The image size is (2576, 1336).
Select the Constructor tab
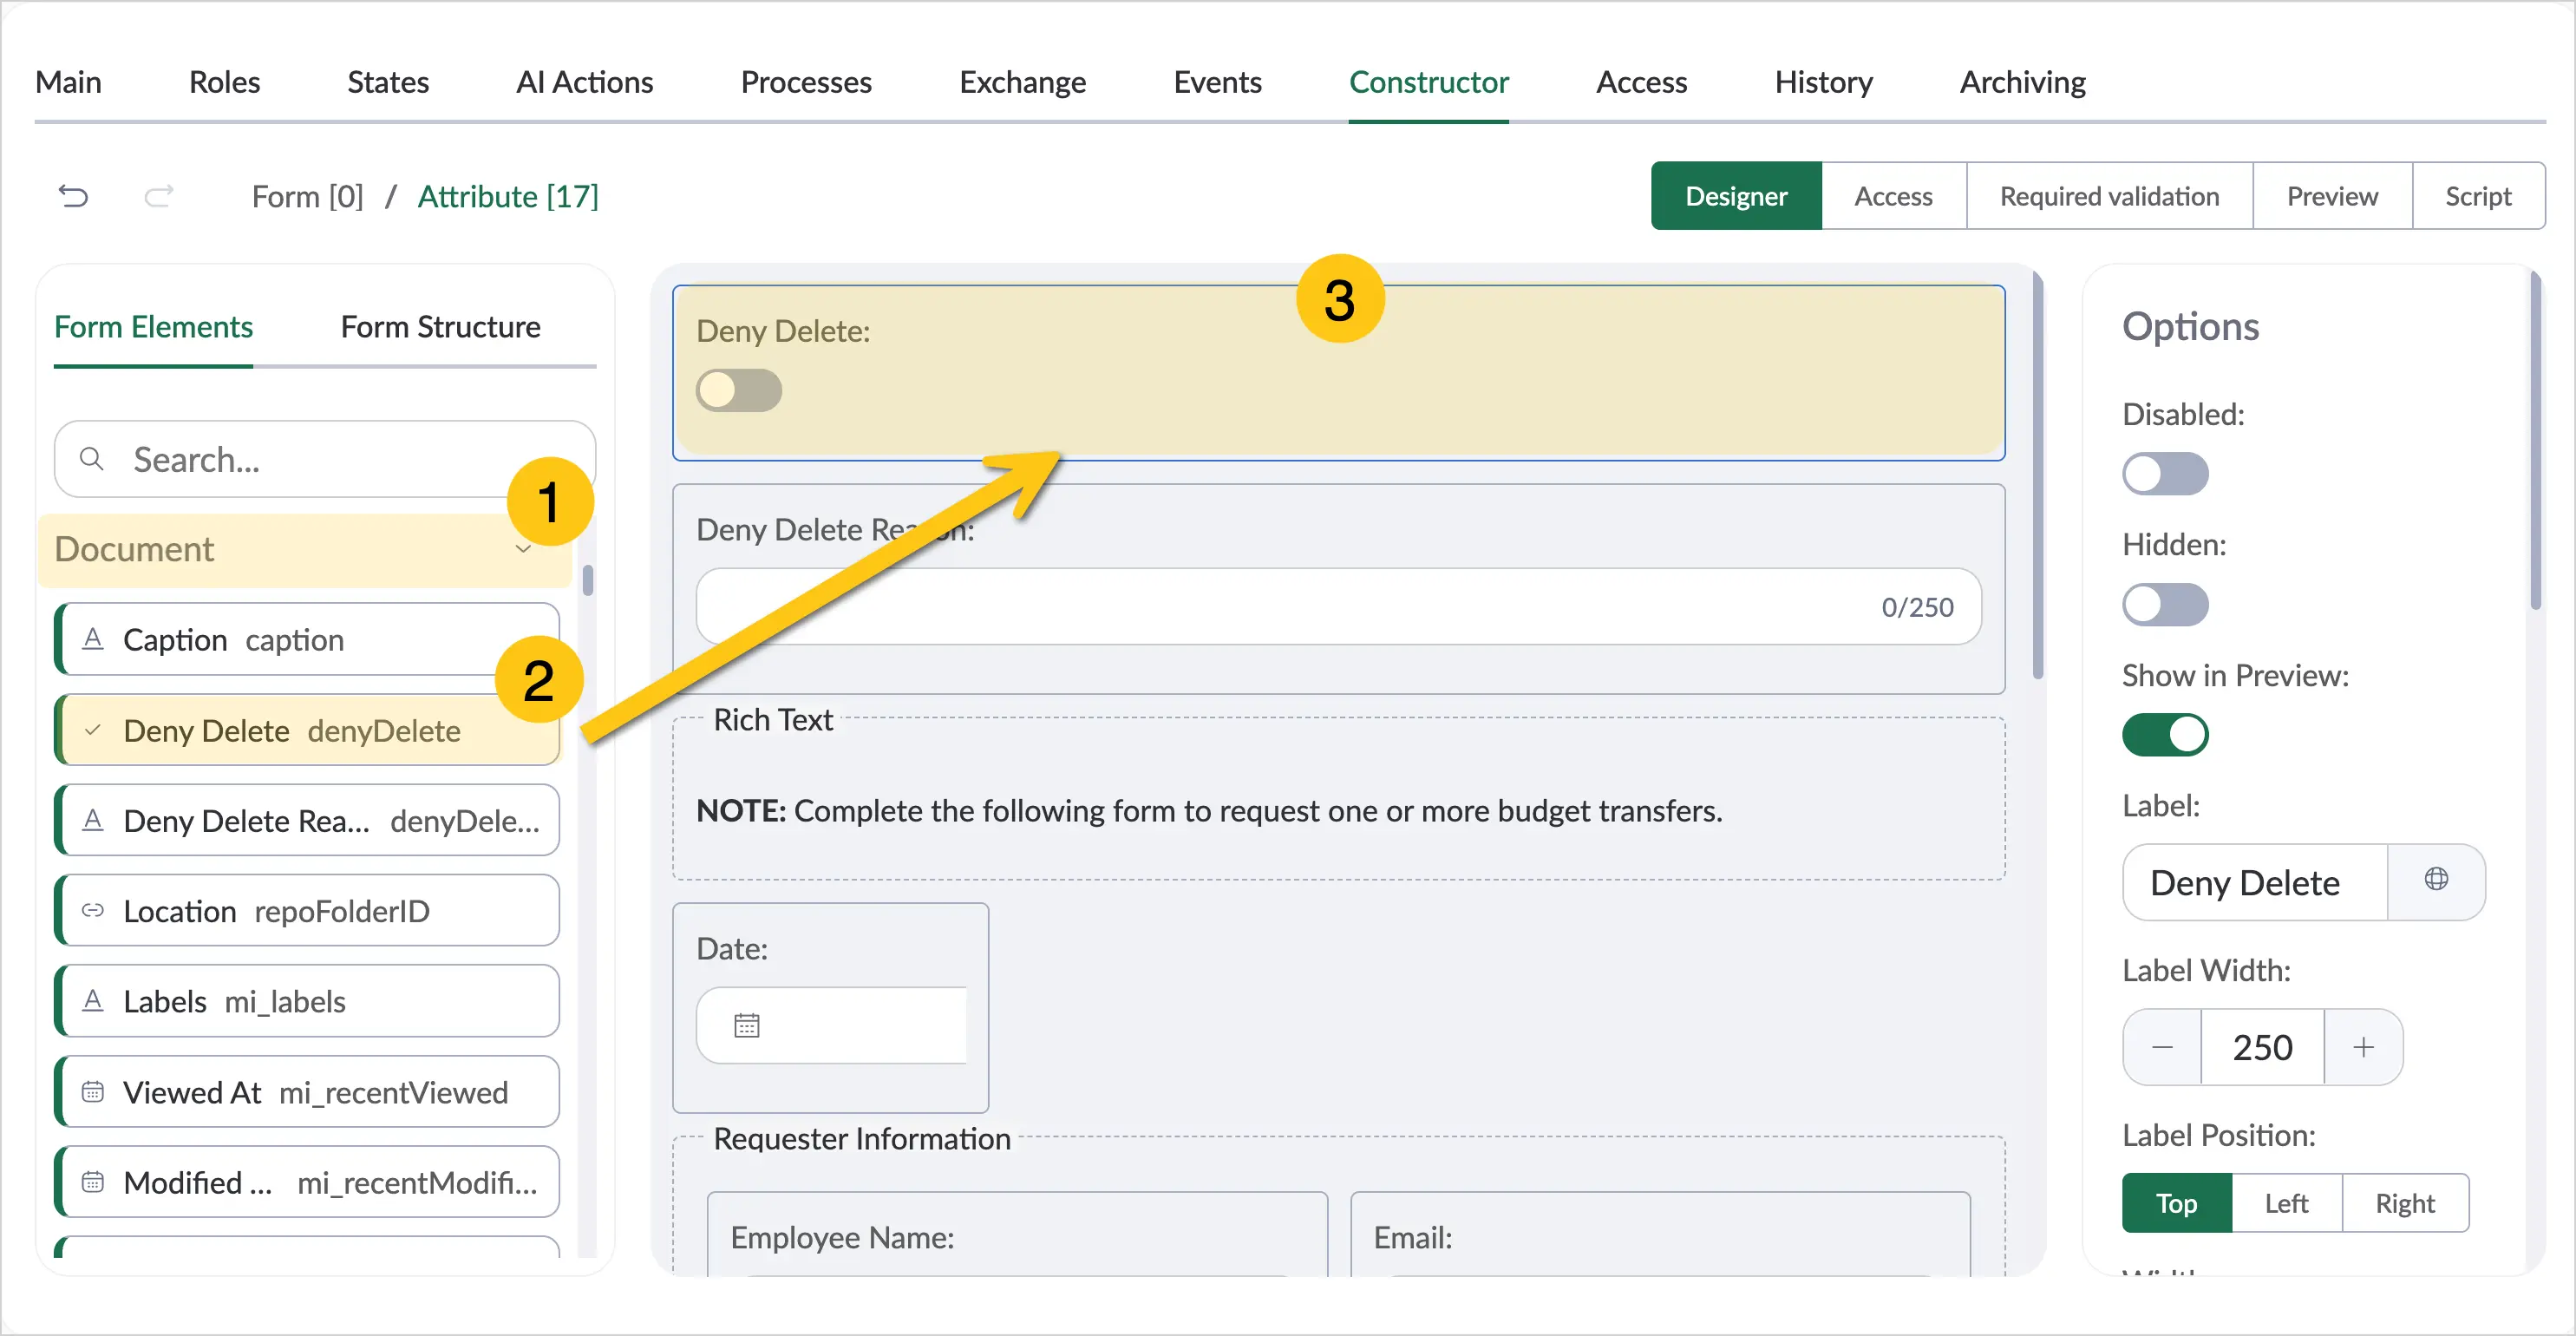(1428, 82)
